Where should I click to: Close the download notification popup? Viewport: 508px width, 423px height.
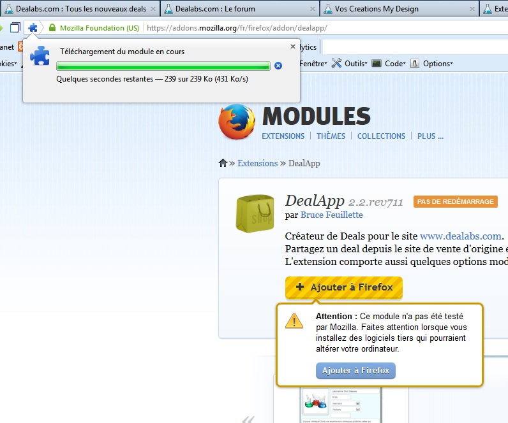tap(293, 47)
